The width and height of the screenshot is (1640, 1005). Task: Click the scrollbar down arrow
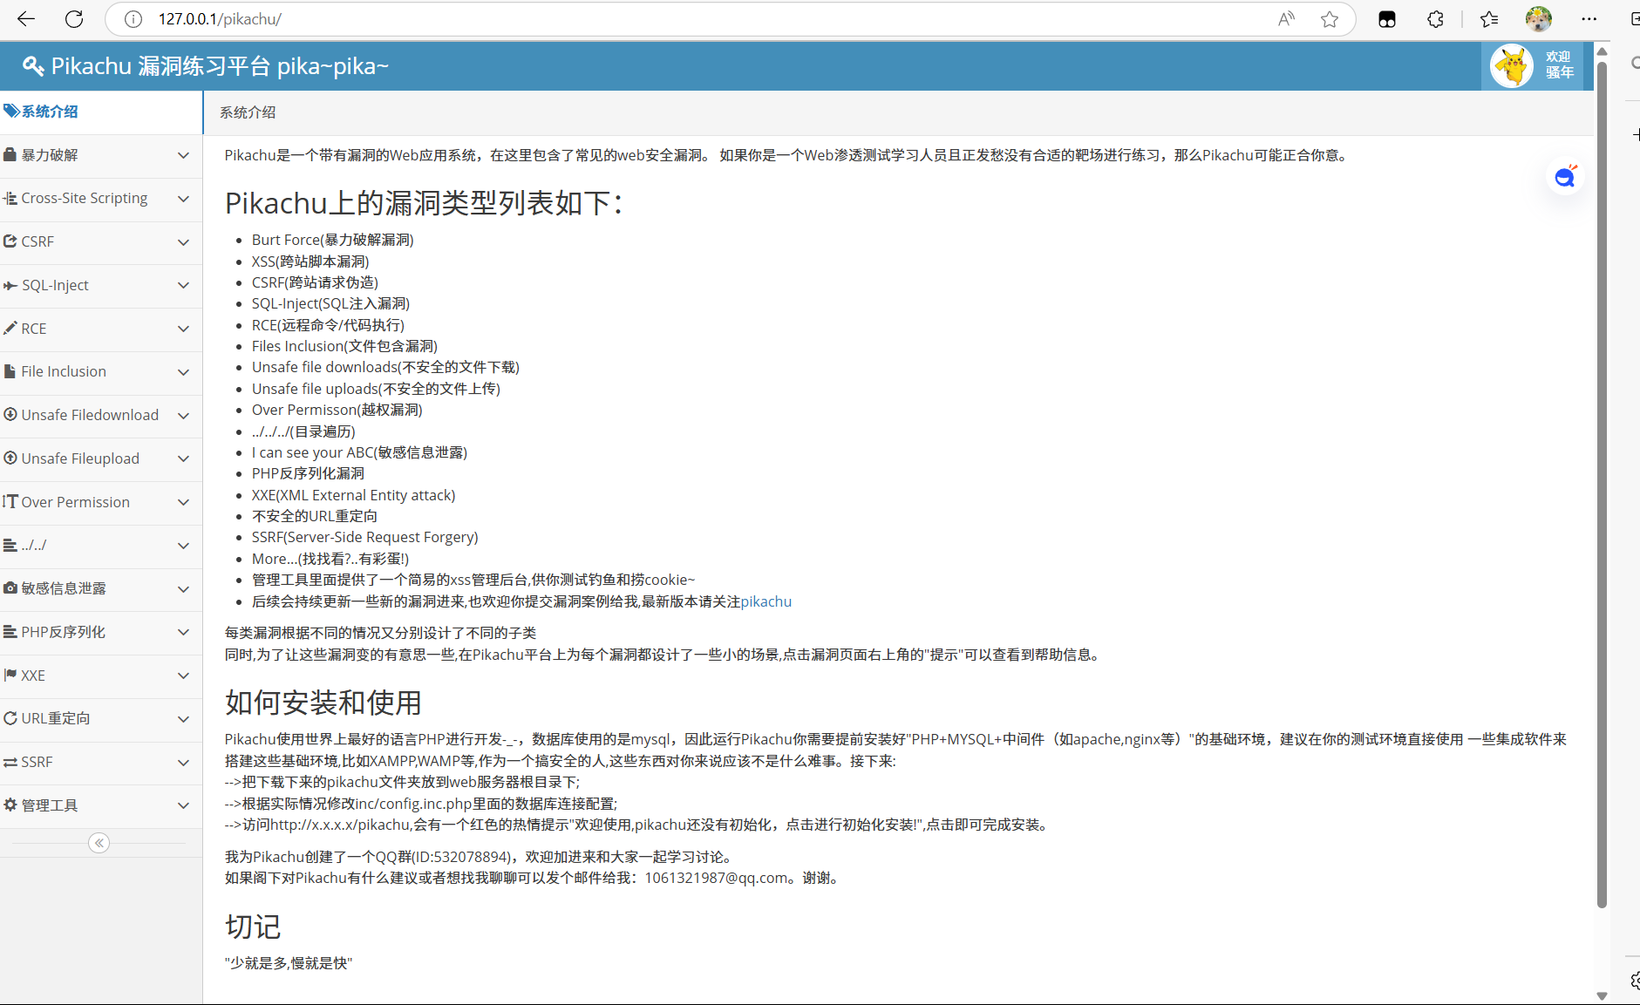point(1602,995)
